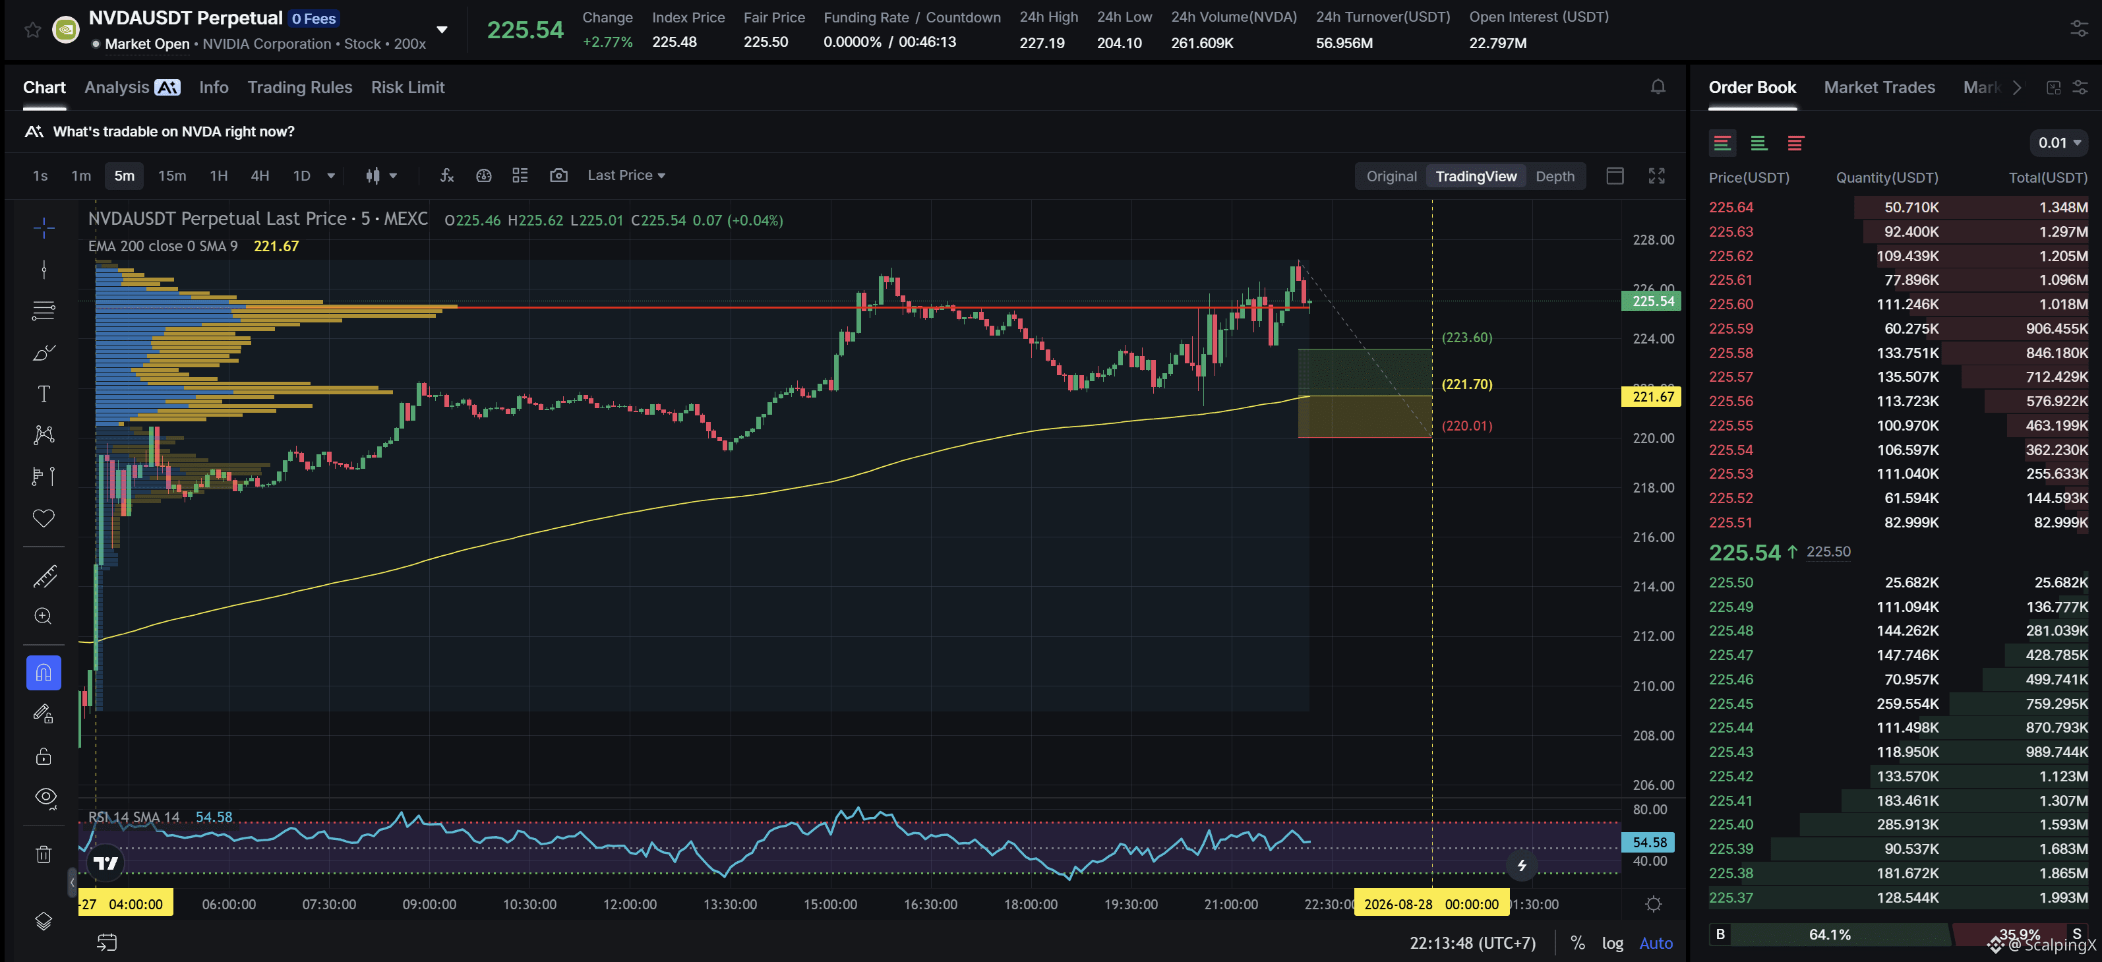Image resolution: width=2102 pixels, height=962 pixels.
Task: Open the price alert bell icon
Action: (x=1658, y=86)
